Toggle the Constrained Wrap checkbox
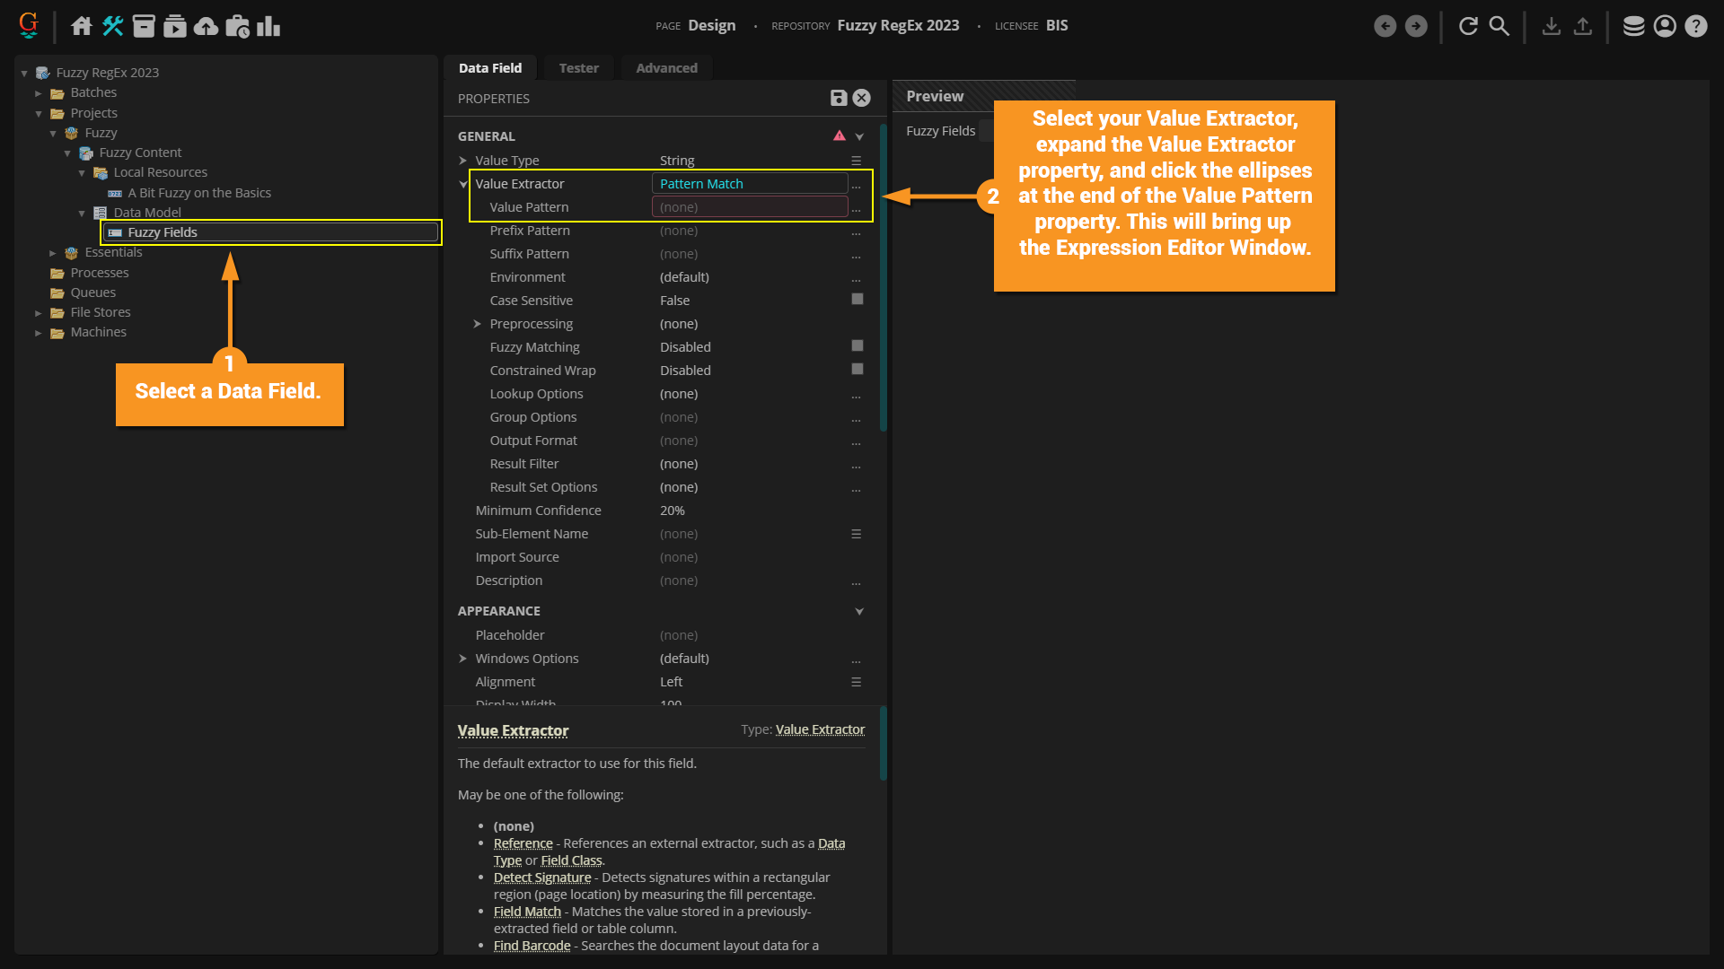Viewport: 1724px width, 969px height. click(x=857, y=370)
